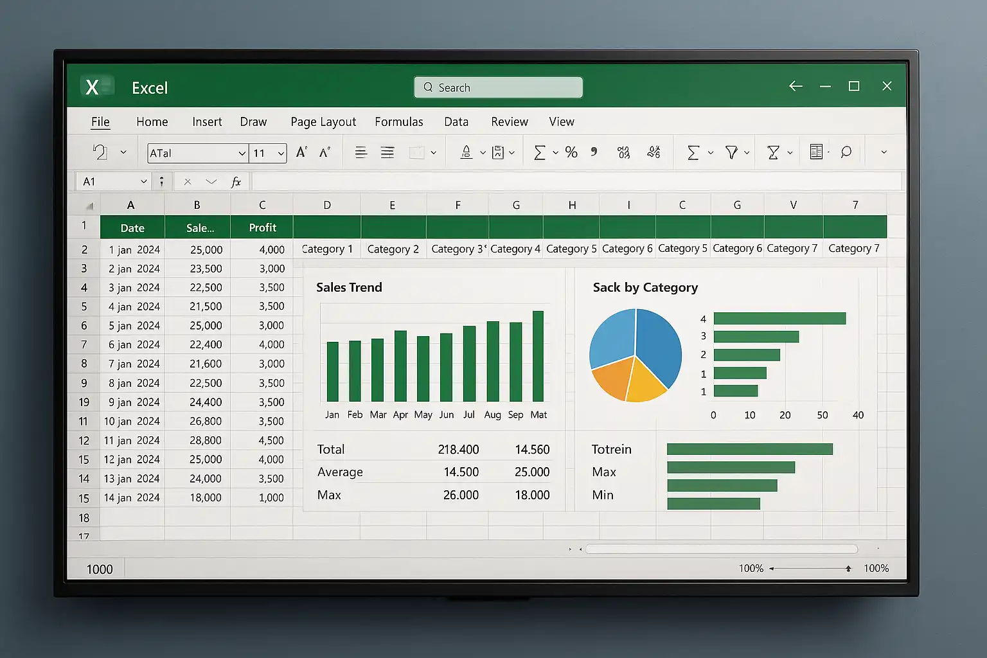Click the Search box in title bar
The width and height of the screenshot is (987, 658).
[x=499, y=87]
